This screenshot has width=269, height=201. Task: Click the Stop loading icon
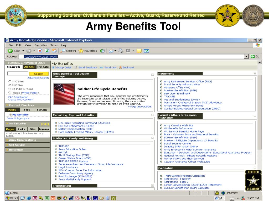tap(40, 51)
